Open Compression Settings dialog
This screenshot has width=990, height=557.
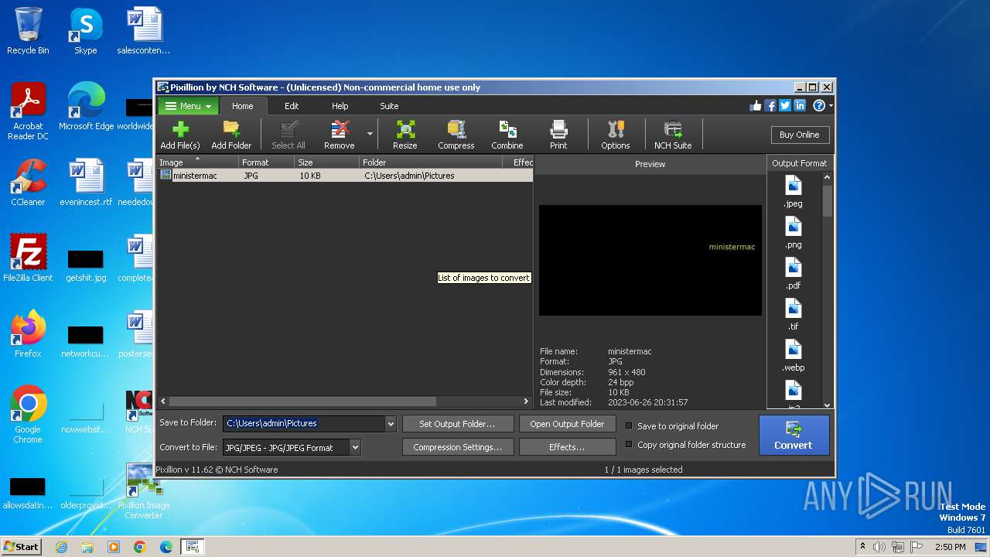(x=457, y=447)
